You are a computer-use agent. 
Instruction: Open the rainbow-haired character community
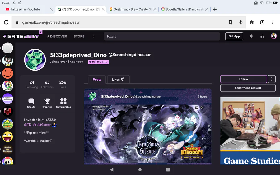[7, 86]
